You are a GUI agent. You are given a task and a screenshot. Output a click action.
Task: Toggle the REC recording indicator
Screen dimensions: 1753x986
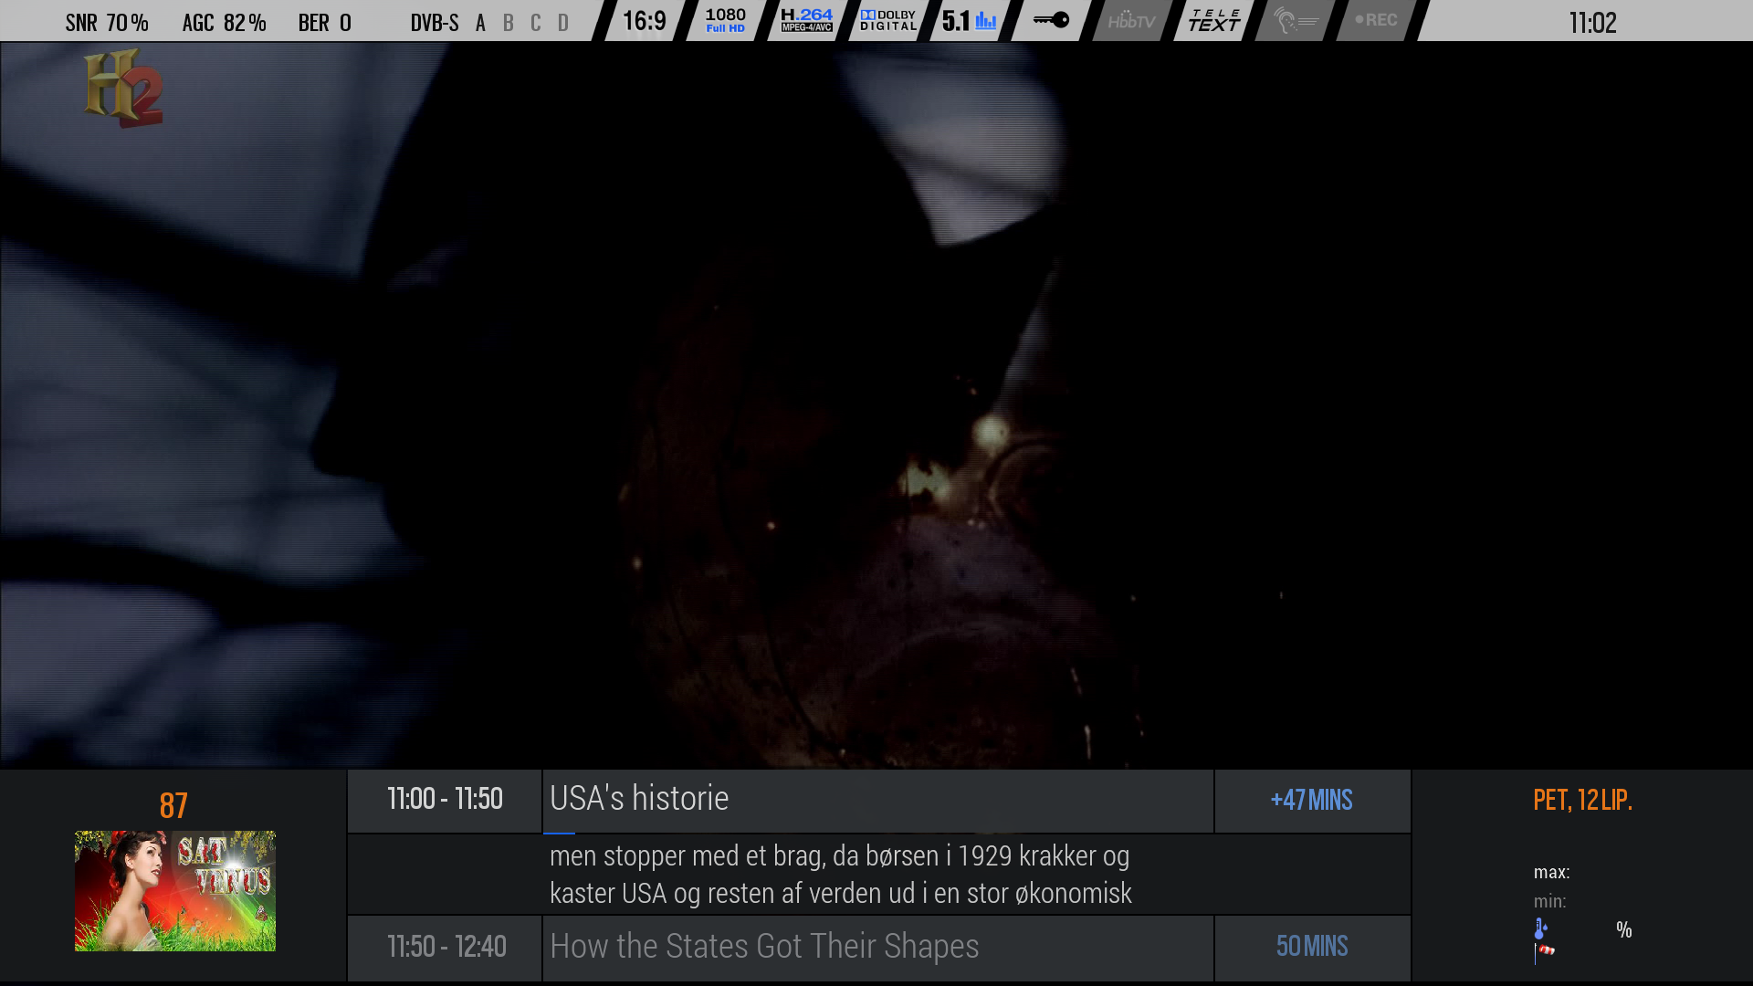click(1376, 20)
